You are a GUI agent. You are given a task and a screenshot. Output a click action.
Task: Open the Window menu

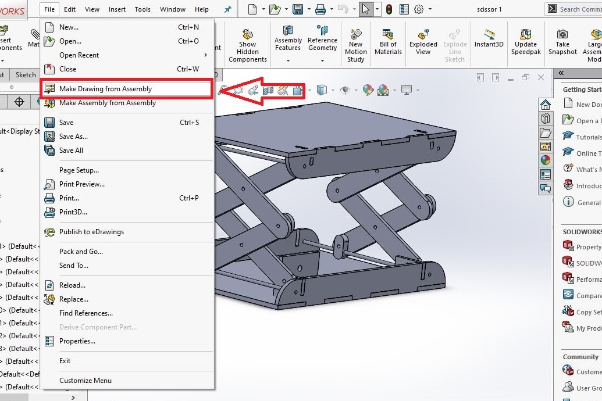click(x=173, y=9)
